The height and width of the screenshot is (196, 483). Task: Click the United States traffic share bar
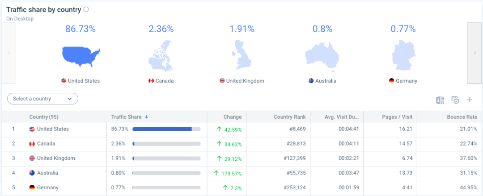[166, 129]
